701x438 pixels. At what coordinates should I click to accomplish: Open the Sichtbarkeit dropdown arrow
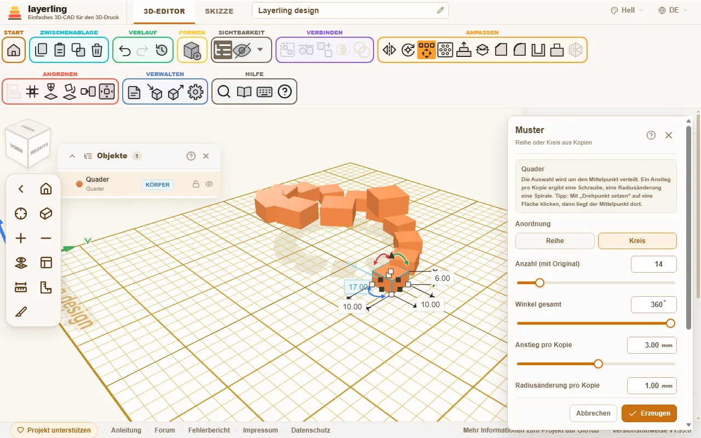260,50
